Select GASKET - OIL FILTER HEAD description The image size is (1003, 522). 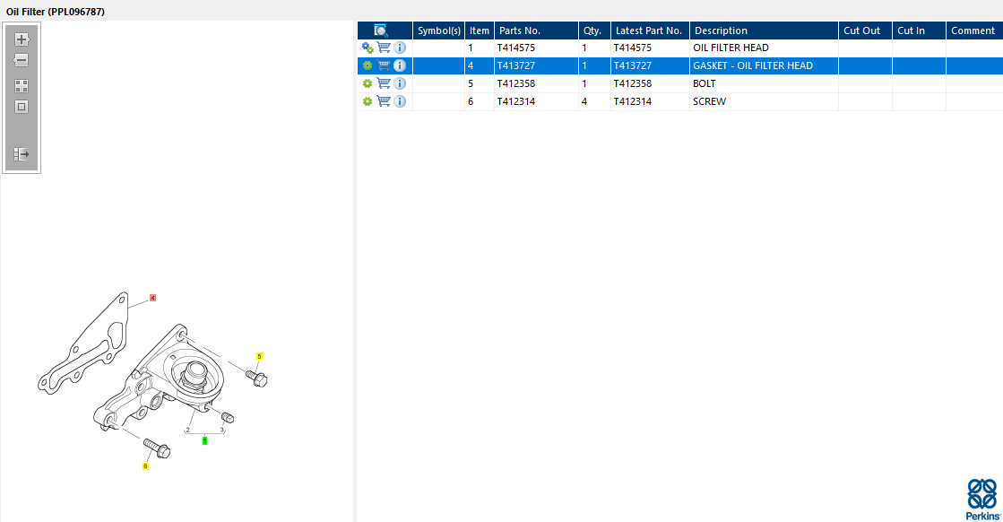(764, 65)
